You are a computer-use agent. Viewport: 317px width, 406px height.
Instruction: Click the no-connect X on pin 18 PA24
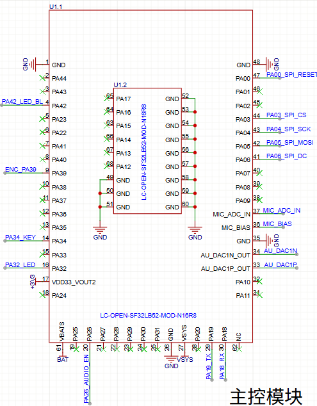tap(42, 295)
